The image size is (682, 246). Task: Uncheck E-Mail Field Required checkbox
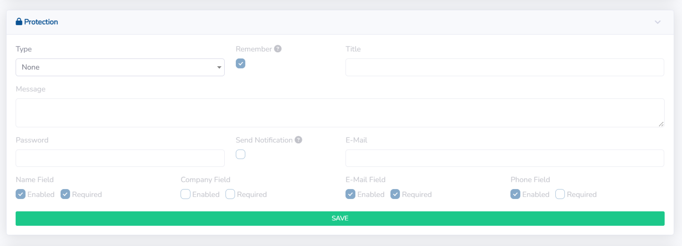395,194
